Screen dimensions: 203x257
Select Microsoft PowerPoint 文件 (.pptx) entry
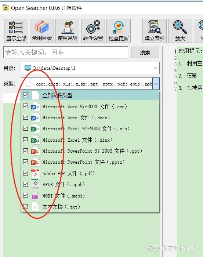[x=90, y=162]
